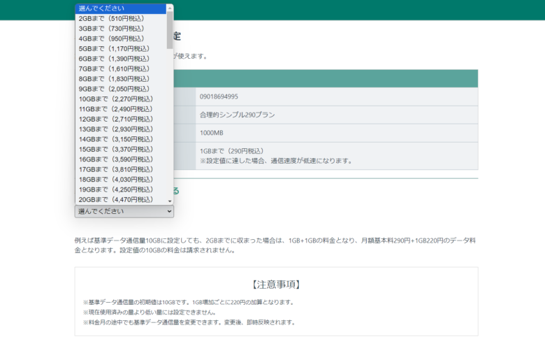545x337 pixels.
Task: Pick 7GBまで (1,610円税込) in list
Action: click(120, 69)
